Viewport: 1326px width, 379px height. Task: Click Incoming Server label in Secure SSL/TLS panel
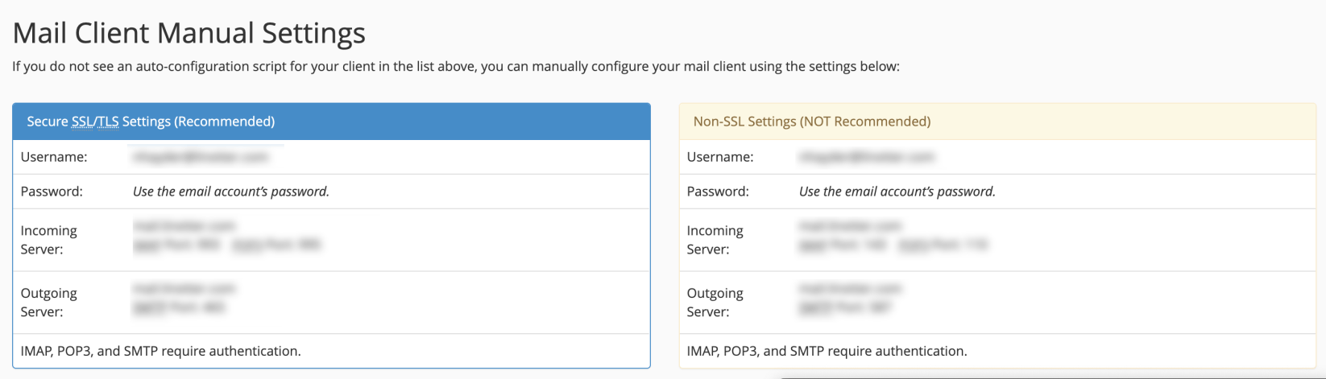click(x=48, y=240)
